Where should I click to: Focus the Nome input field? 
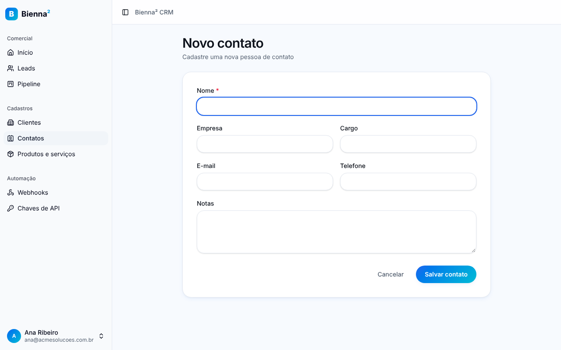click(337, 106)
